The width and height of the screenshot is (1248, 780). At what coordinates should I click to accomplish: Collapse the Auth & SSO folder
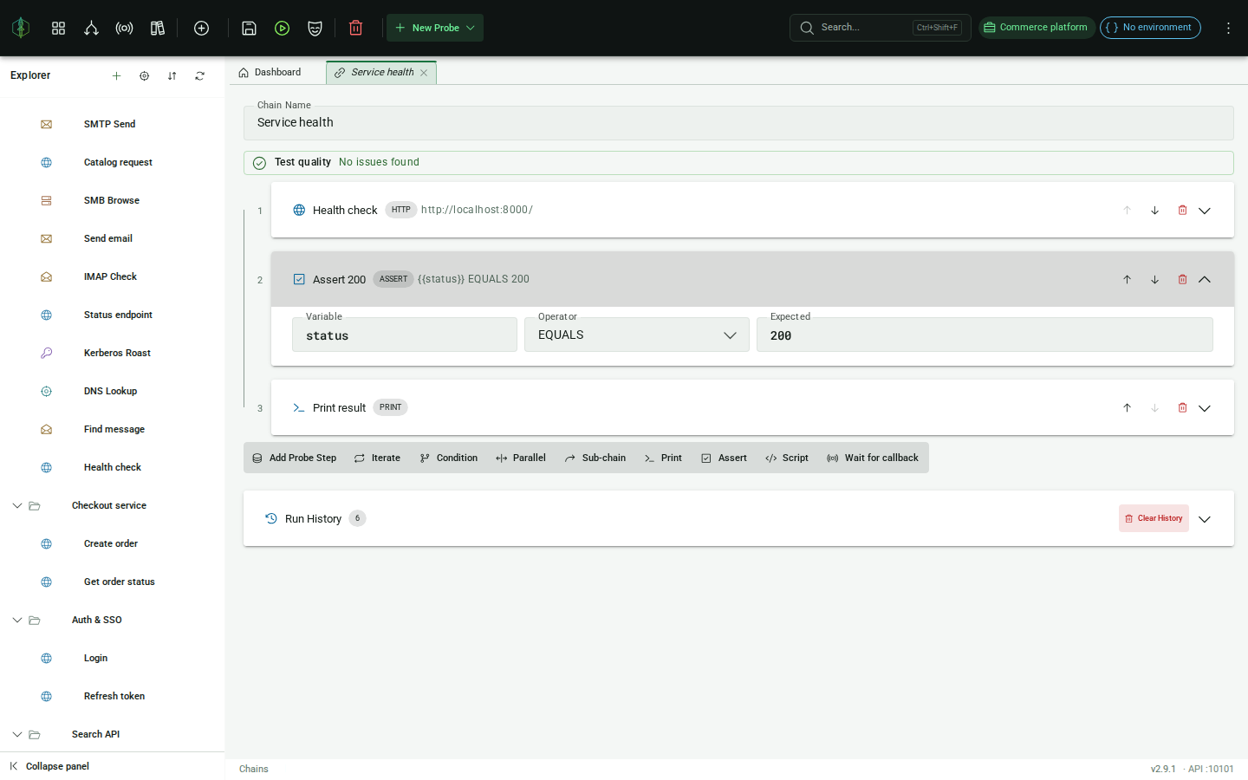(17, 620)
